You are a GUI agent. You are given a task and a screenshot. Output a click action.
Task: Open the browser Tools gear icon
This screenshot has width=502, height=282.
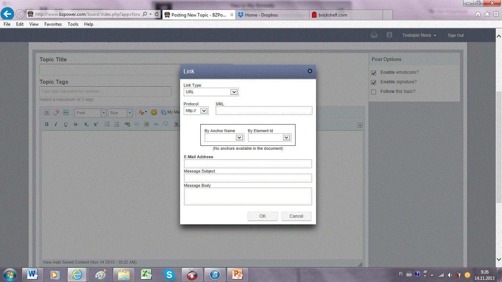tap(496, 14)
